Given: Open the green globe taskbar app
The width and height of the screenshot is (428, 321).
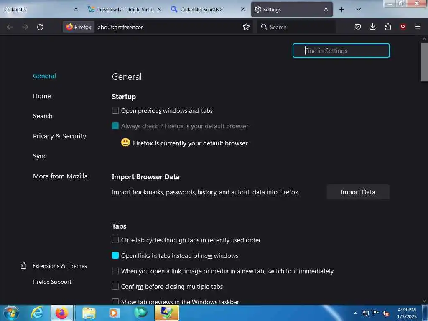Looking at the screenshot, I should point(140,313).
